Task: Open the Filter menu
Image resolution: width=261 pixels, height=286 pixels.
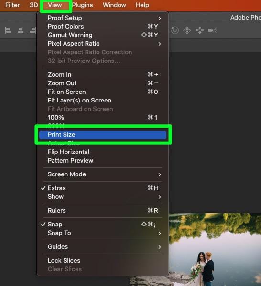Action: (12, 5)
